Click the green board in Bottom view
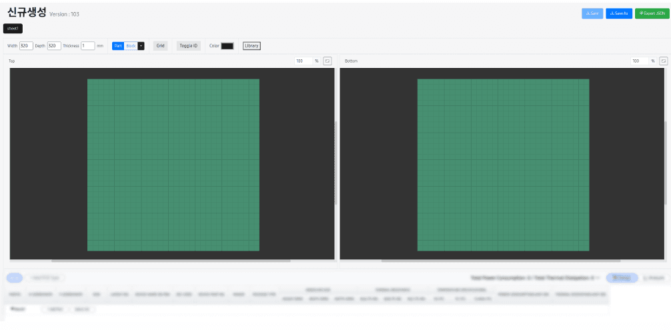 pos(503,165)
